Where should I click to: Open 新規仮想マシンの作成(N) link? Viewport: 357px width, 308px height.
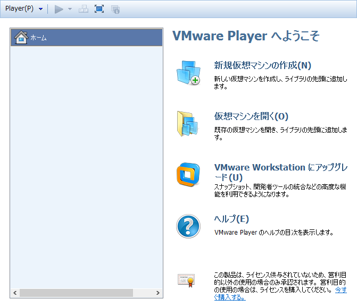point(262,65)
